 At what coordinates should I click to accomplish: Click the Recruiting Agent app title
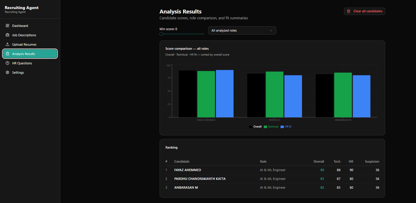pos(21,8)
